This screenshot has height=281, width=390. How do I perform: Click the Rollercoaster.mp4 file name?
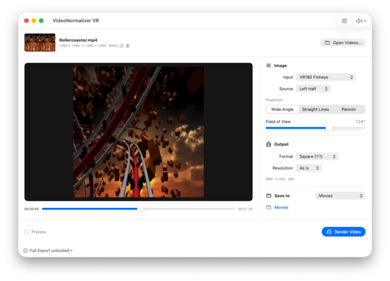point(78,40)
